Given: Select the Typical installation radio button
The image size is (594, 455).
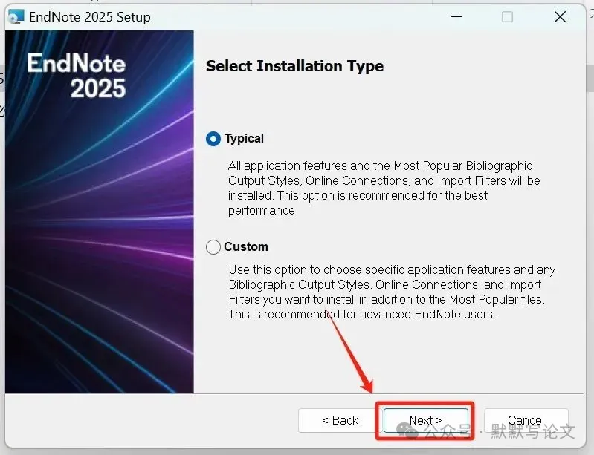Looking at the screenshot, I should pos(213,139).
